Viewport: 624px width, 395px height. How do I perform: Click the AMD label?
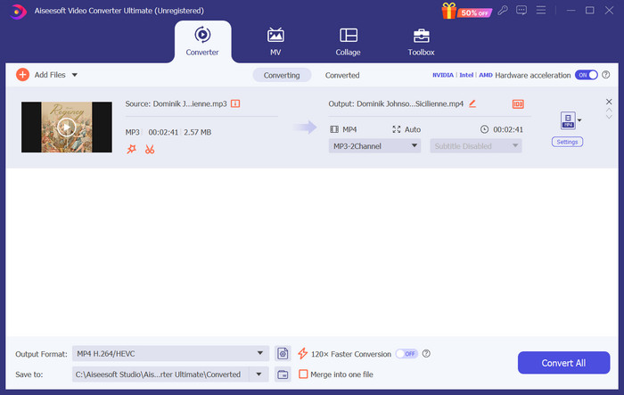pyautogui.click(x=486, y=75)
